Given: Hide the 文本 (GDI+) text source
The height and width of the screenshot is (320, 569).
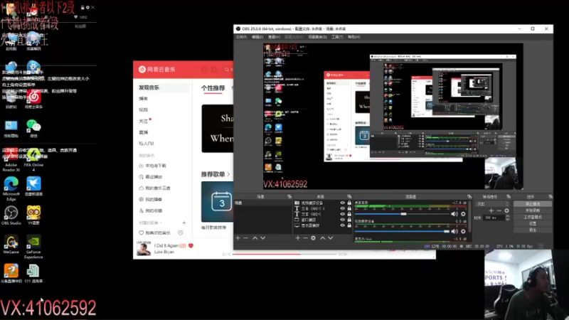Looking at the screenshot, I should pyautogui.click(x=342, y=214).
